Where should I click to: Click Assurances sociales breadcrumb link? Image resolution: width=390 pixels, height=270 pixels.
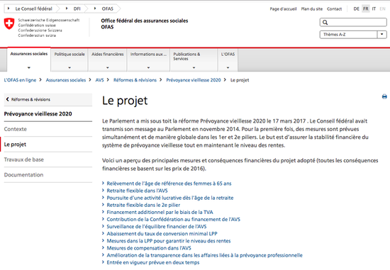[x=66, y=80]
